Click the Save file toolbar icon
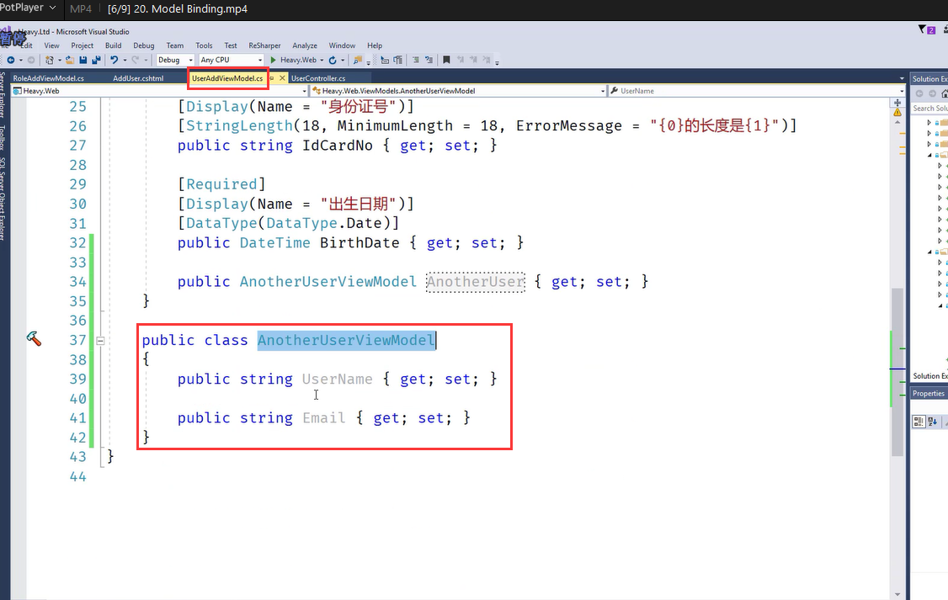This screenshot has width=948, height=600. [x=82, y=60]
